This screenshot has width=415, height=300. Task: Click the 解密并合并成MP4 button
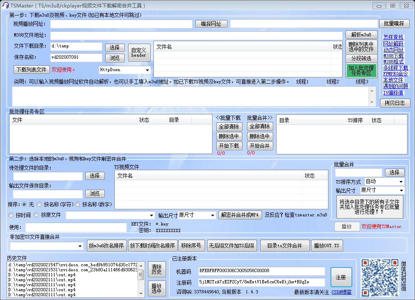pyautogui.click(x=240, y=215)
